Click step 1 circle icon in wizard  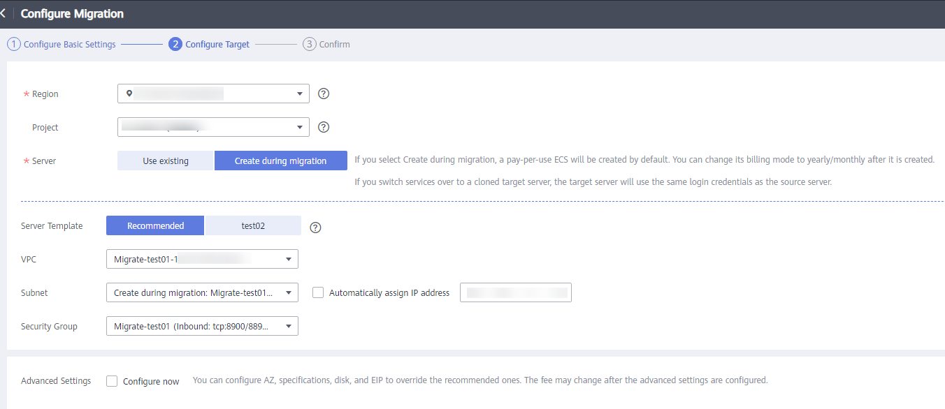[14, 44]
